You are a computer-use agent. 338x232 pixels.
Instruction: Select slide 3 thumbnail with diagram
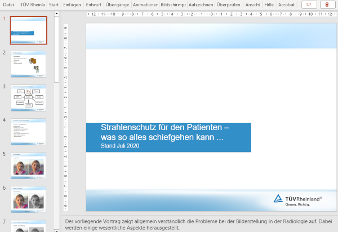(29, 97)
